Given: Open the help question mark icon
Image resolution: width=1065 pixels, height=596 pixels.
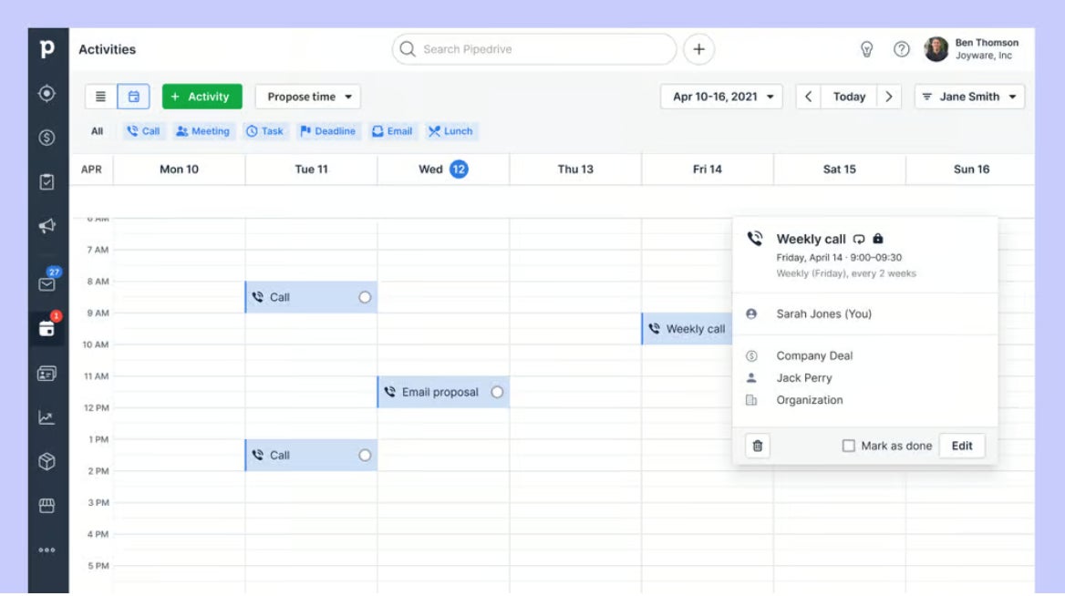Looking at the screenshot, I should click(901, 49).
